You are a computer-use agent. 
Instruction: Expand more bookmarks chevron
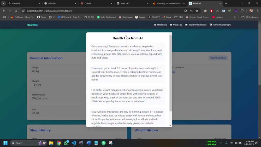[235, 17]
